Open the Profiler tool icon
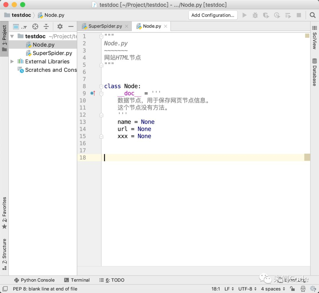The width and height of the screenshot is (319, 293). [x=277, y=15]
